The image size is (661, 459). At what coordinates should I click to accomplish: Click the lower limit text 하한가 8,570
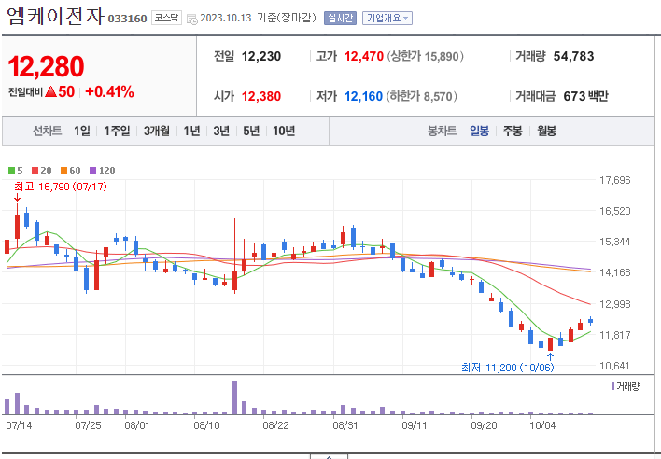(x=422, y=96)
